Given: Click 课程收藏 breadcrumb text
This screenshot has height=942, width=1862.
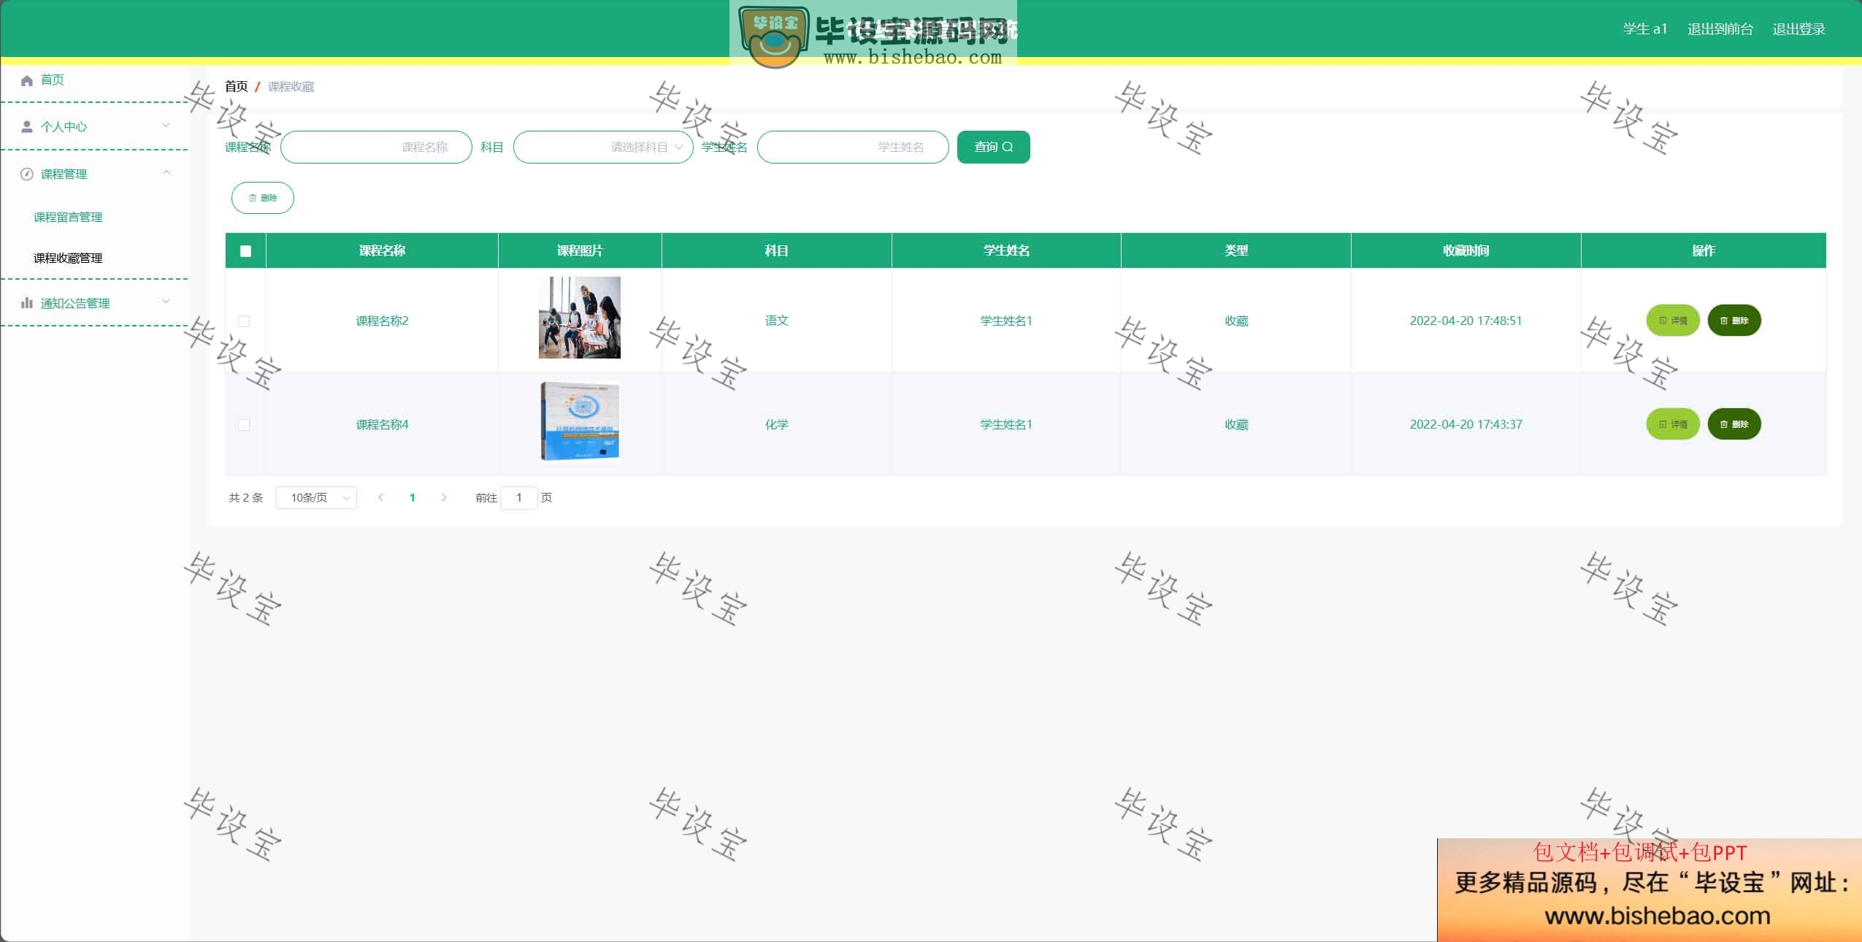Looking at the screenshot, I should [x=291, y=87].
